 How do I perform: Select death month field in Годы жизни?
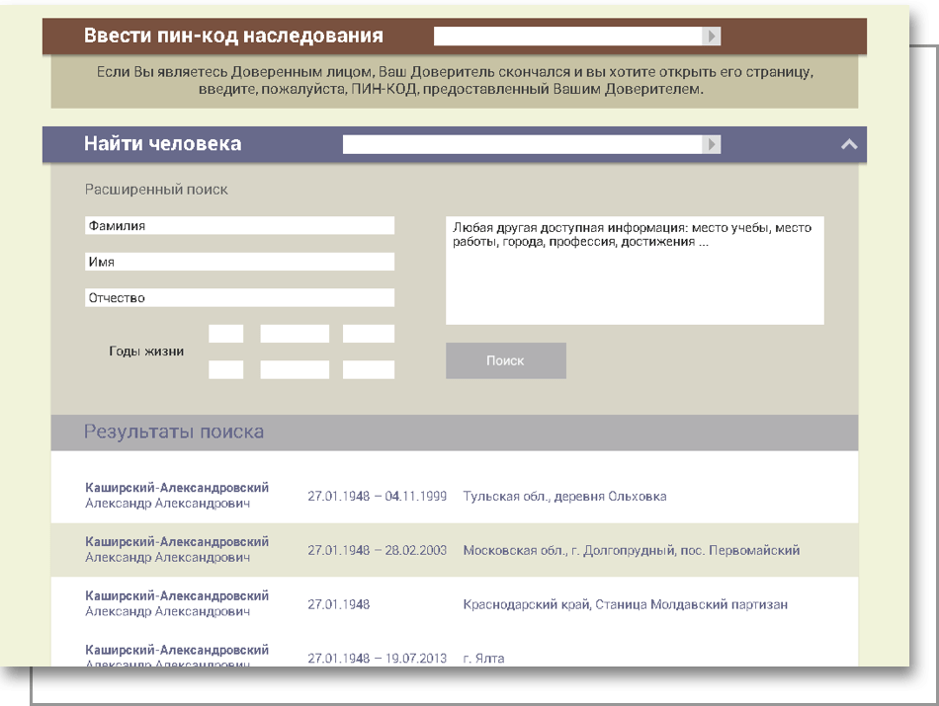[x=295, y=369]
